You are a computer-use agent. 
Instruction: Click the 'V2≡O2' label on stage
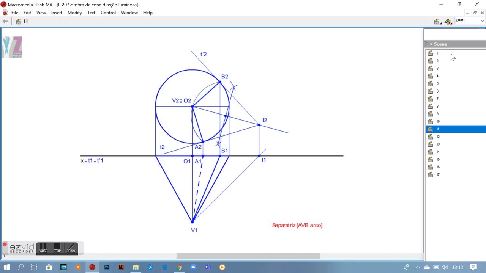181,101
